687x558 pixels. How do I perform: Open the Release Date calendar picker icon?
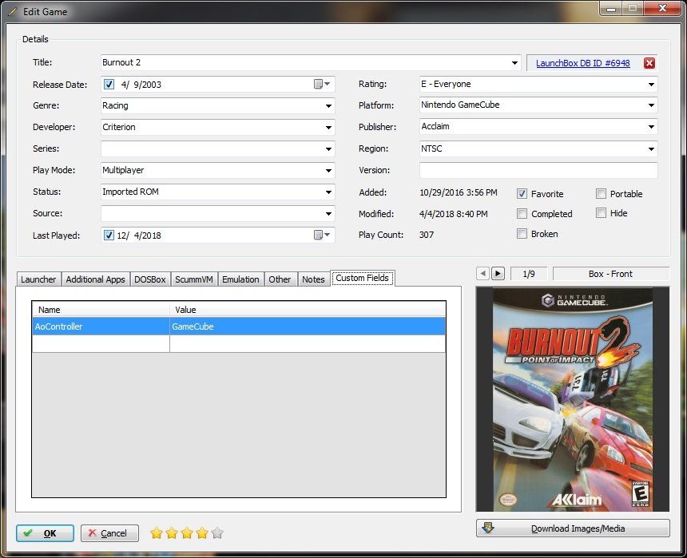322,84
